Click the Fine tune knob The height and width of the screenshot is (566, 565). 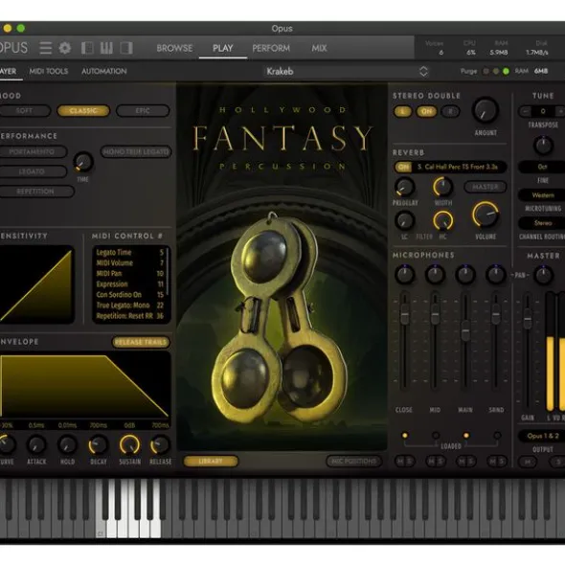coord(543,146)
